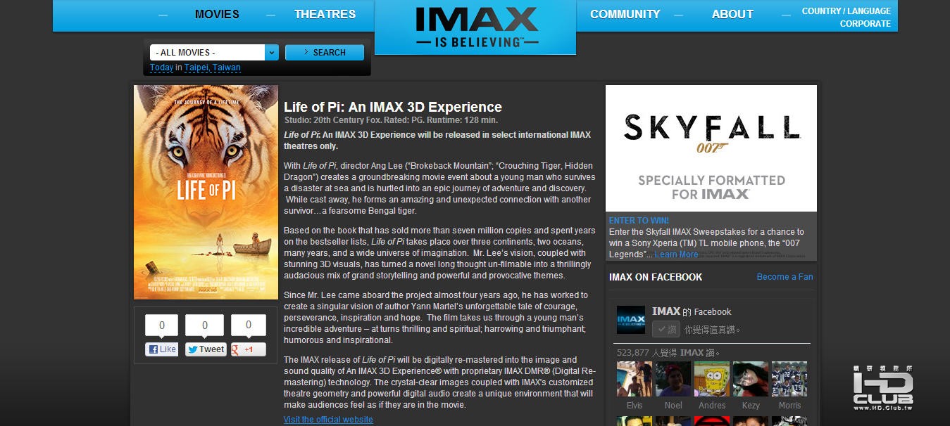Open Noel's profile picture

[x=673, y=380]
